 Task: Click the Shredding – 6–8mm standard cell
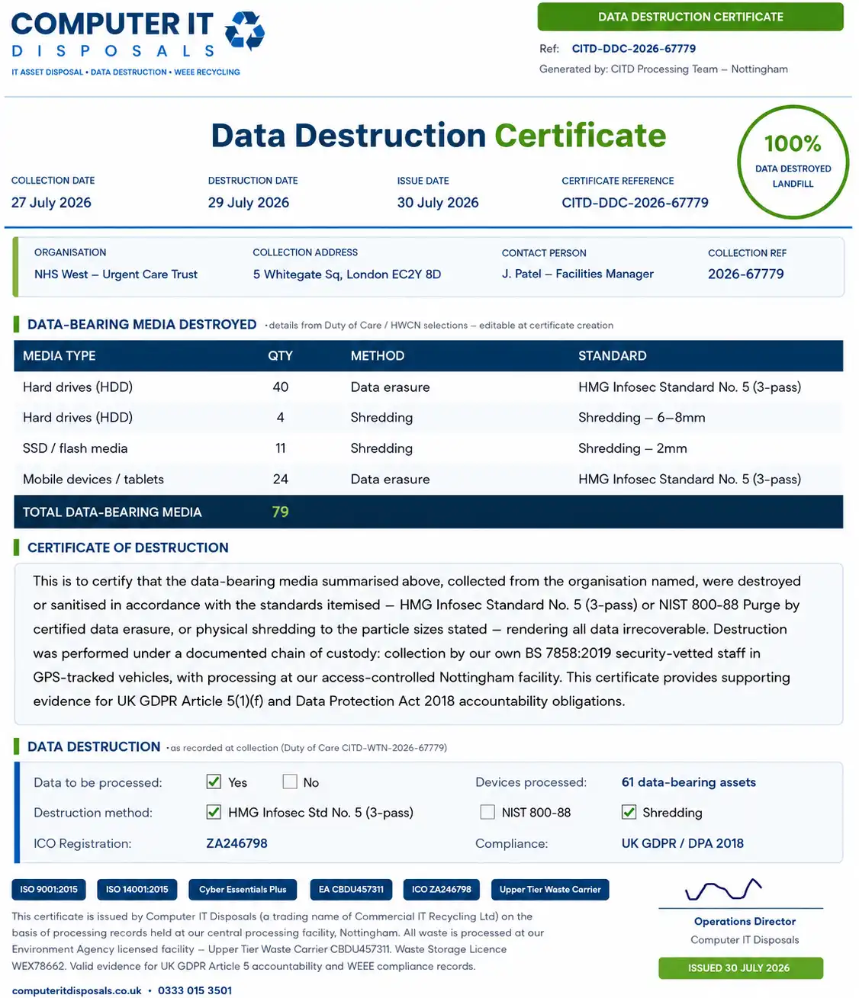642,418
